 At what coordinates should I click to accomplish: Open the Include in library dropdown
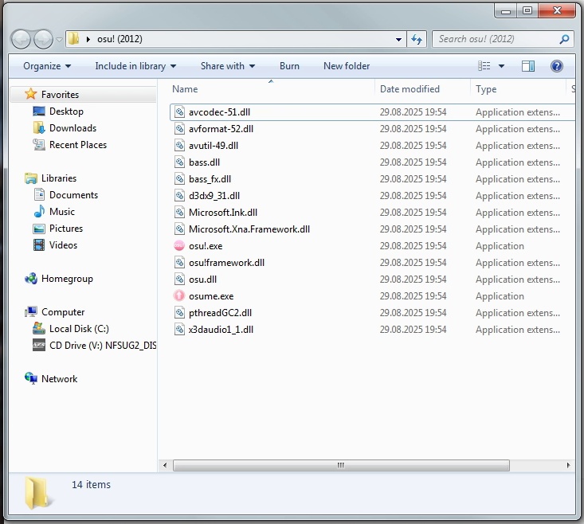coord(135,66)
